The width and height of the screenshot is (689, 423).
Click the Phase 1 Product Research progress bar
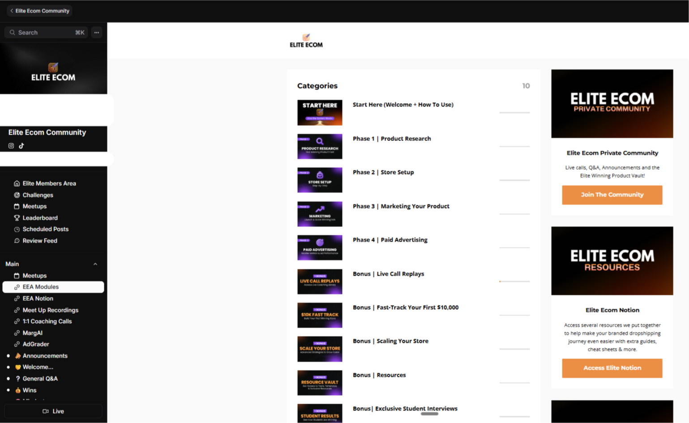(514, 146)
